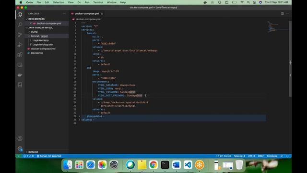Open Explorer panel actions ellipsis
The width and height of the screenshot is (307, 173).
pyautogui.click(x=64, y=13)
